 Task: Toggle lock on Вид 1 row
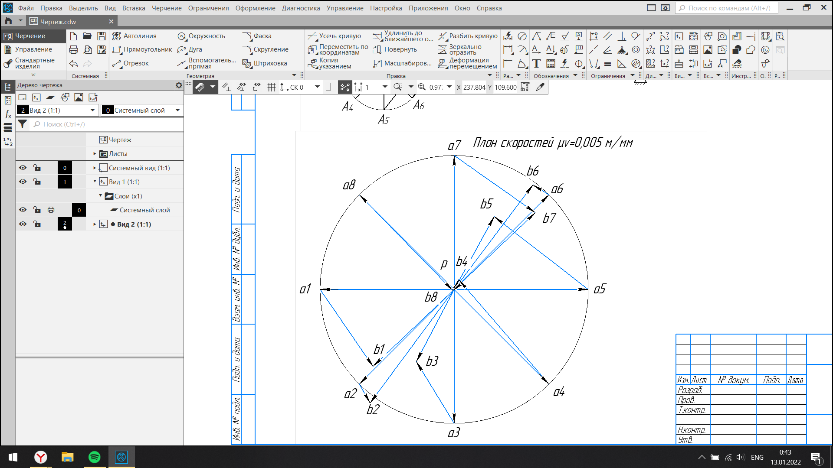[x=37, y=182]
